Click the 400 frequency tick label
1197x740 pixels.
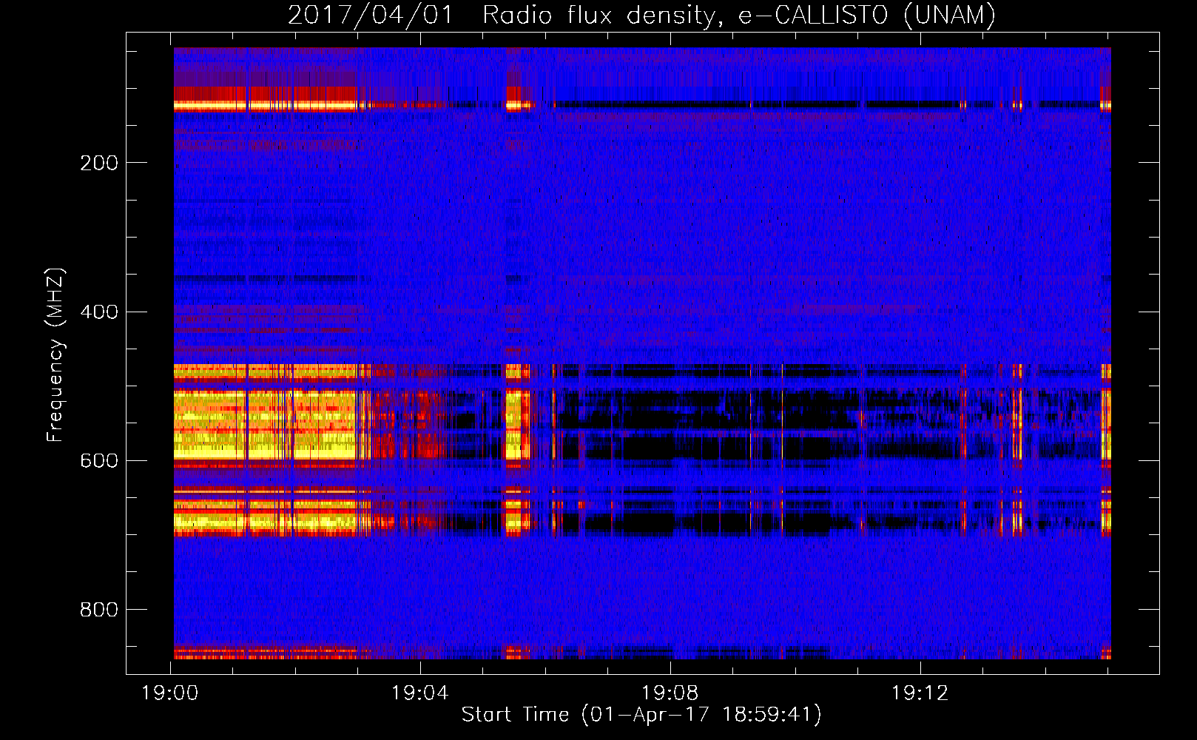(x=99, y=312)
